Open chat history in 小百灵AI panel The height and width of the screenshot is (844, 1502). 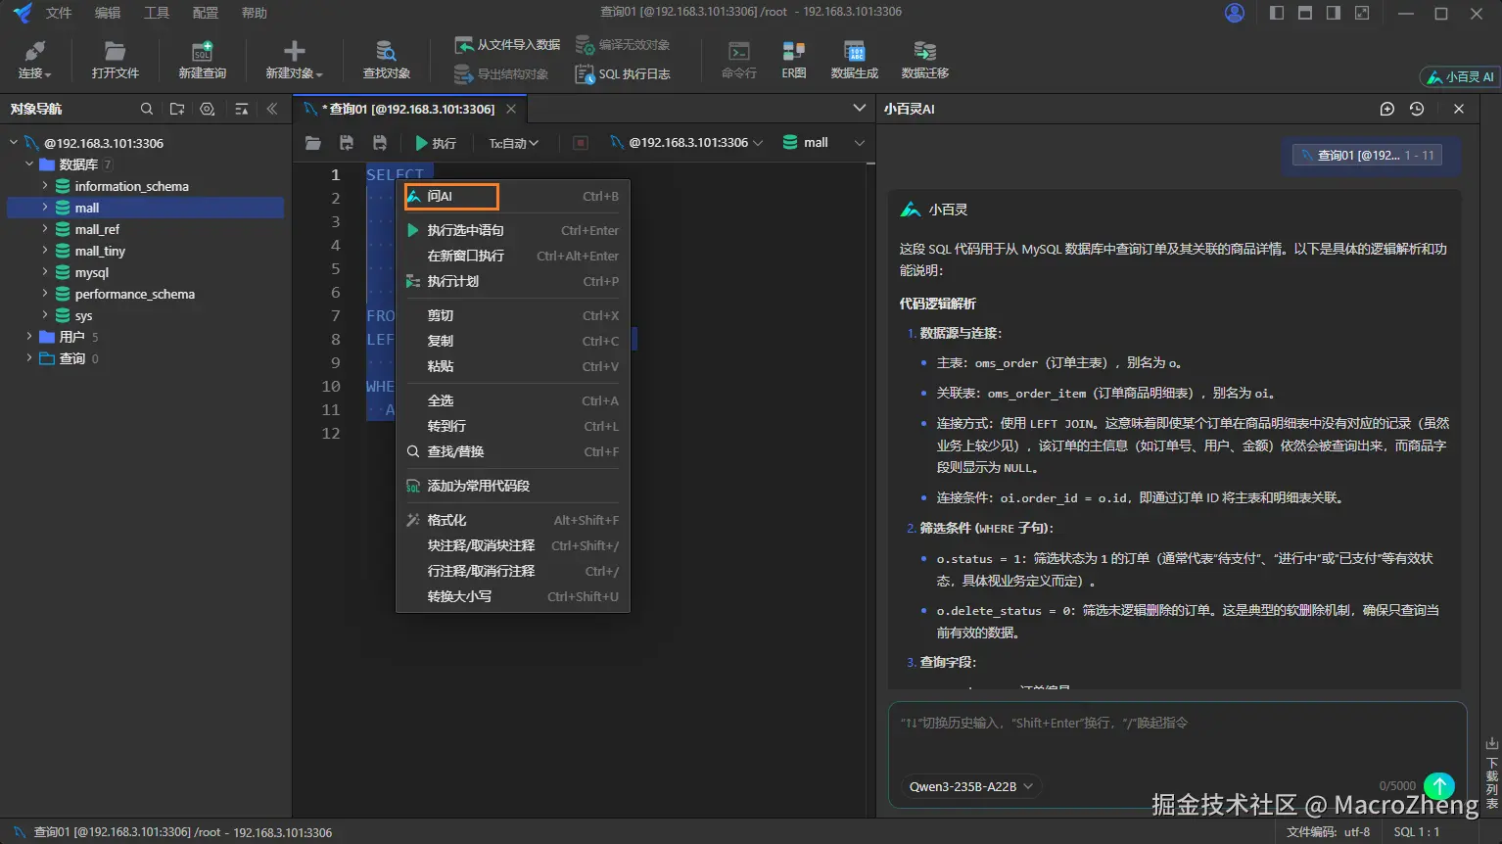tap(1417, 109)
